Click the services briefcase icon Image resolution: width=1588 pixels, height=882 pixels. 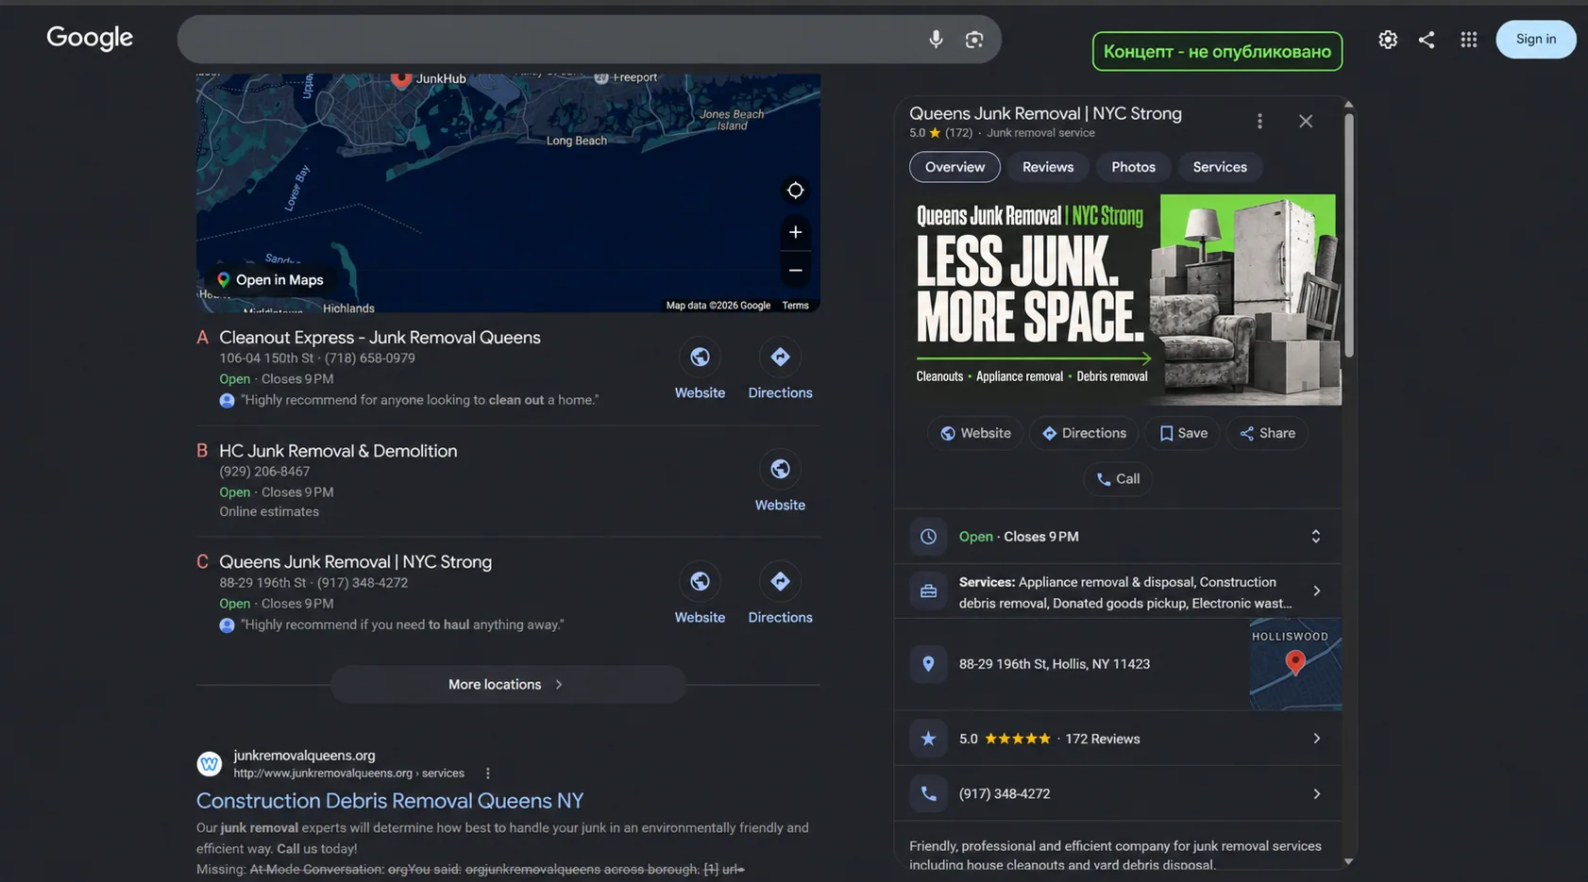(x=929, y=591)
